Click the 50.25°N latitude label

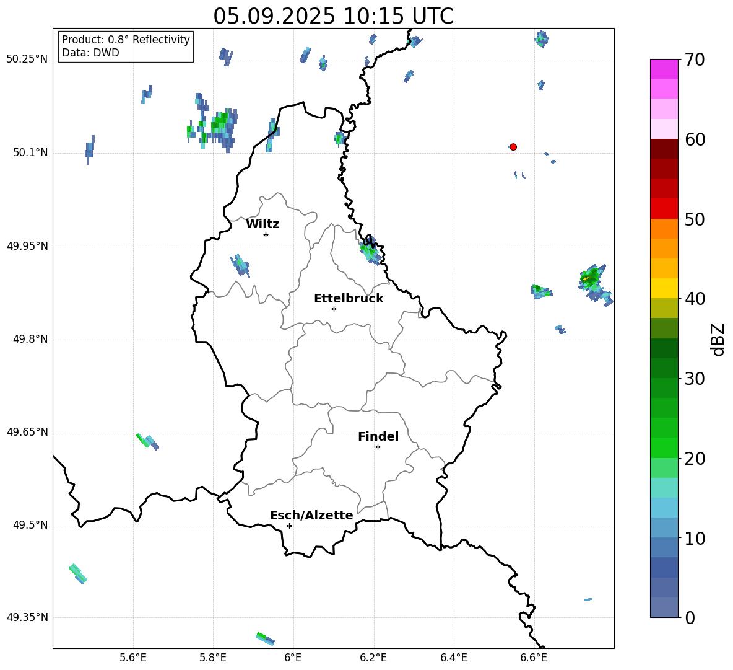pyautogui.click(x=27, y=60)
